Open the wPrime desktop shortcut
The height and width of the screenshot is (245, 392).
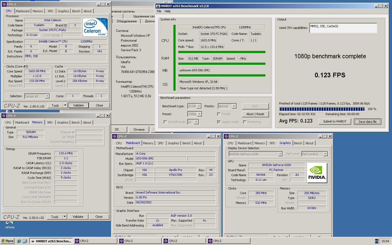point(10,225)
